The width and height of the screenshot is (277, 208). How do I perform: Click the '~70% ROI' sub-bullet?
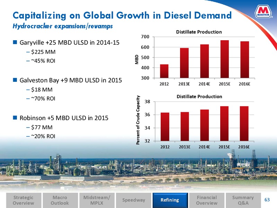pos(43,98)
